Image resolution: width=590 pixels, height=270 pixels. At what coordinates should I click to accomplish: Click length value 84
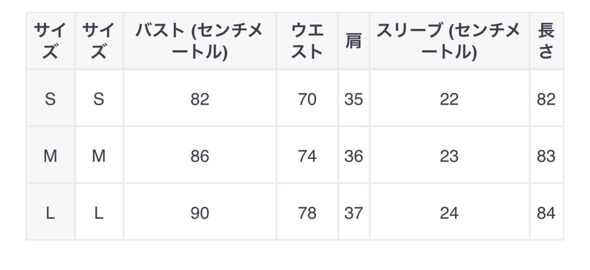tap(546, 213)
